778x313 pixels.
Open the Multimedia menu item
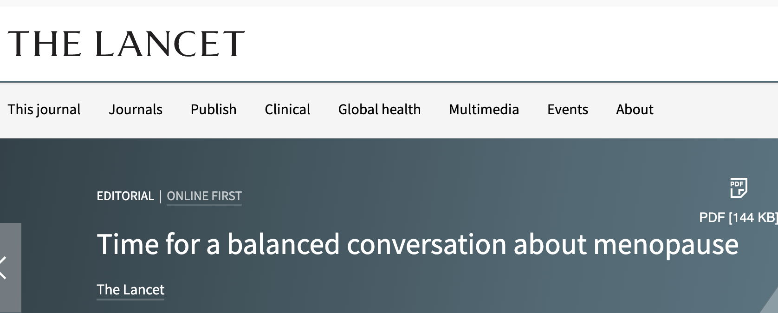(x=484, y=110)
